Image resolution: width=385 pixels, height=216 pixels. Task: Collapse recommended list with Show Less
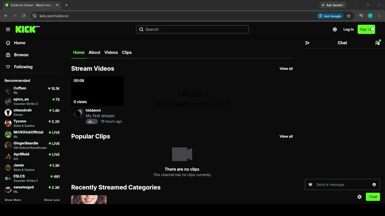point(52,200)
